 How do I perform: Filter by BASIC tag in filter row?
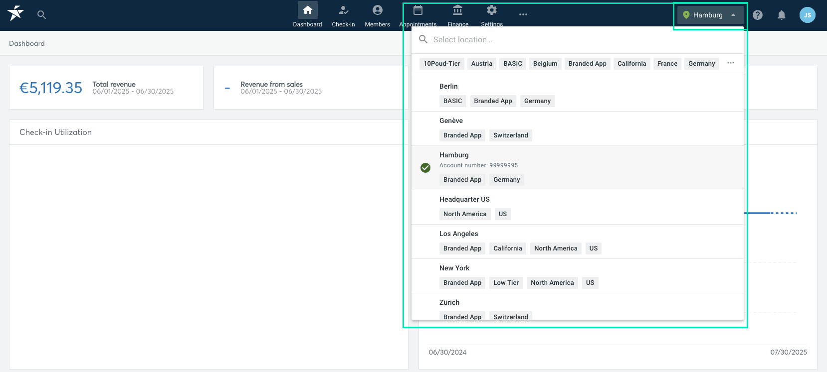[x=513, y=64]
